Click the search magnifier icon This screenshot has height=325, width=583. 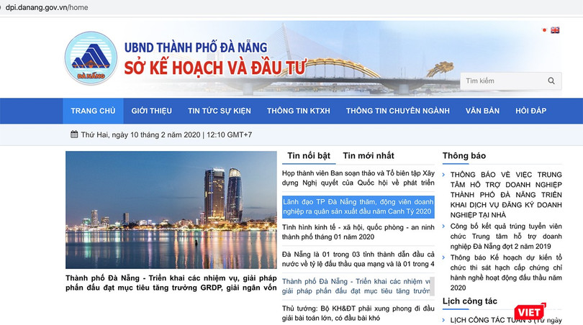pos(551,81)
